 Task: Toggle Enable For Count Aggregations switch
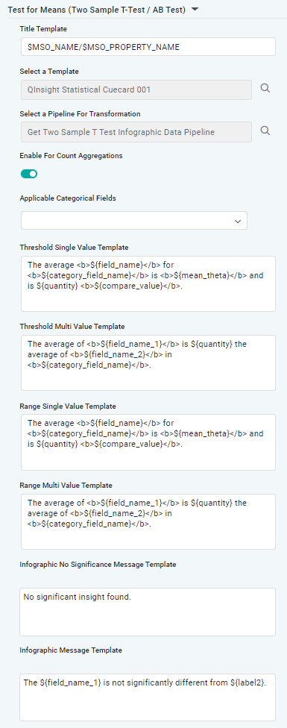pos(29,174)
